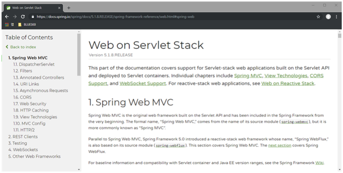
Task: Open the BLUESKII bookmarks folder
Action: (x=27, y=24)
